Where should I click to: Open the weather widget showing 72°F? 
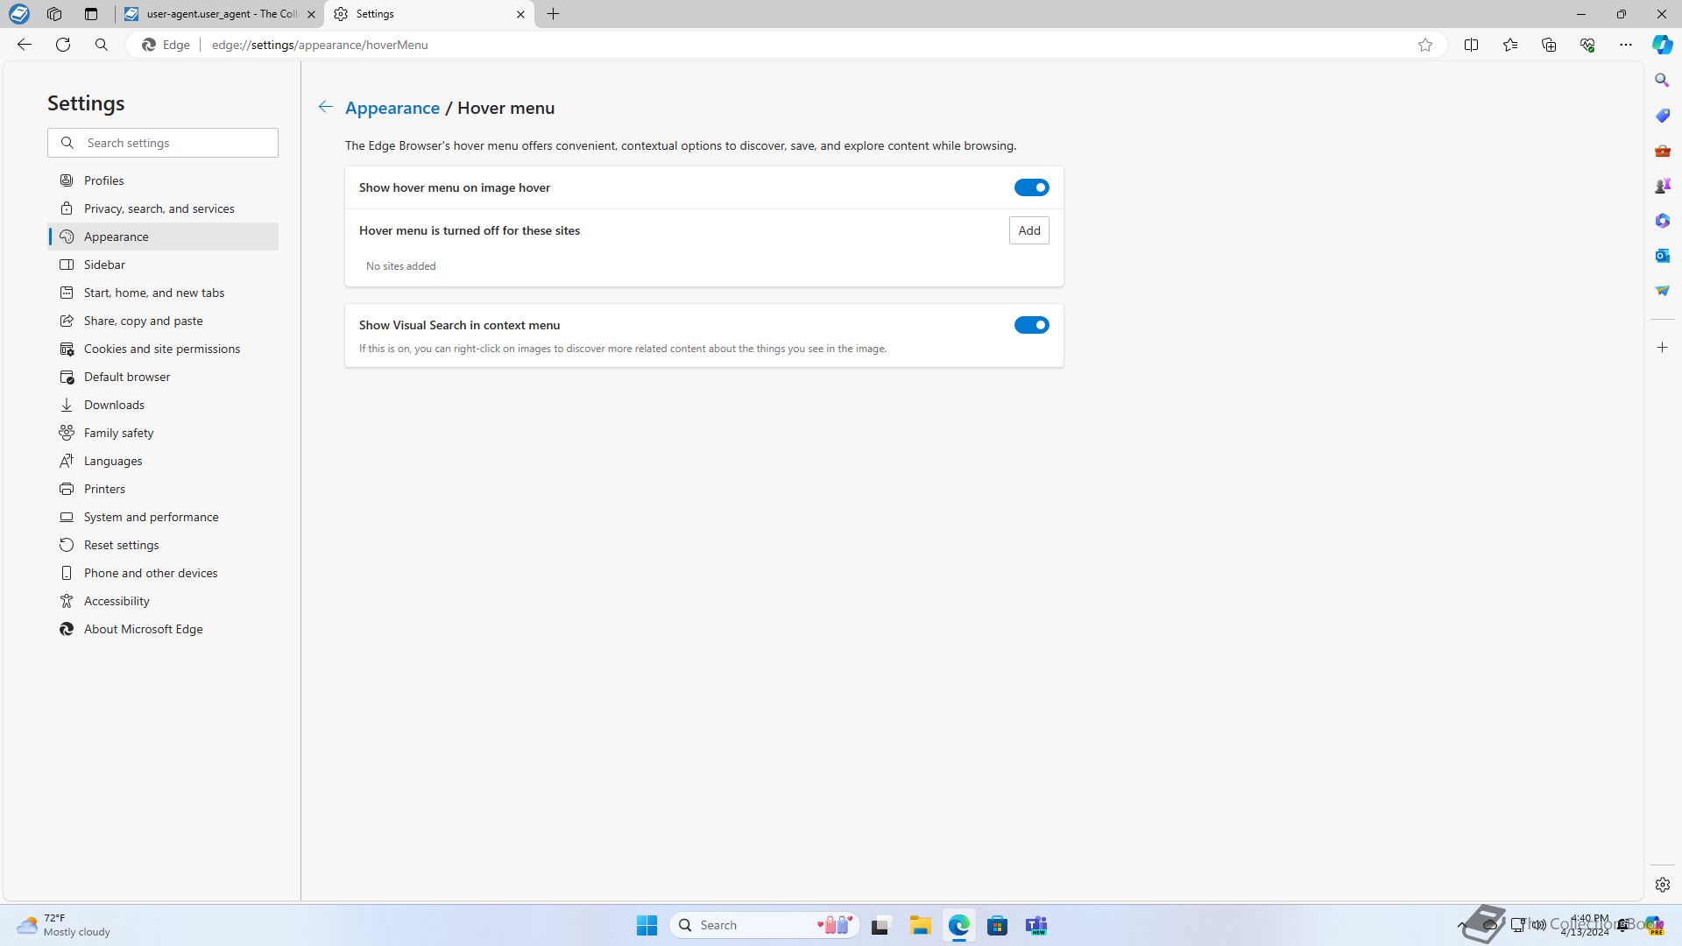coord(65,925)
